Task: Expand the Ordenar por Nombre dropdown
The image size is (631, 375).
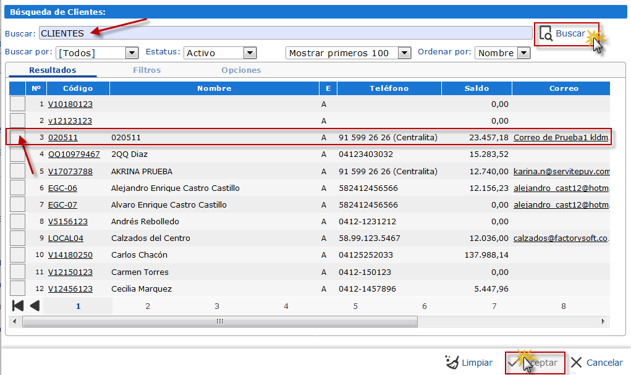Action: 523,53
